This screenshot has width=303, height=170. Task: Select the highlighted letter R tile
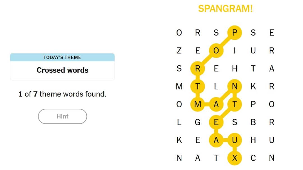(198, 69)
